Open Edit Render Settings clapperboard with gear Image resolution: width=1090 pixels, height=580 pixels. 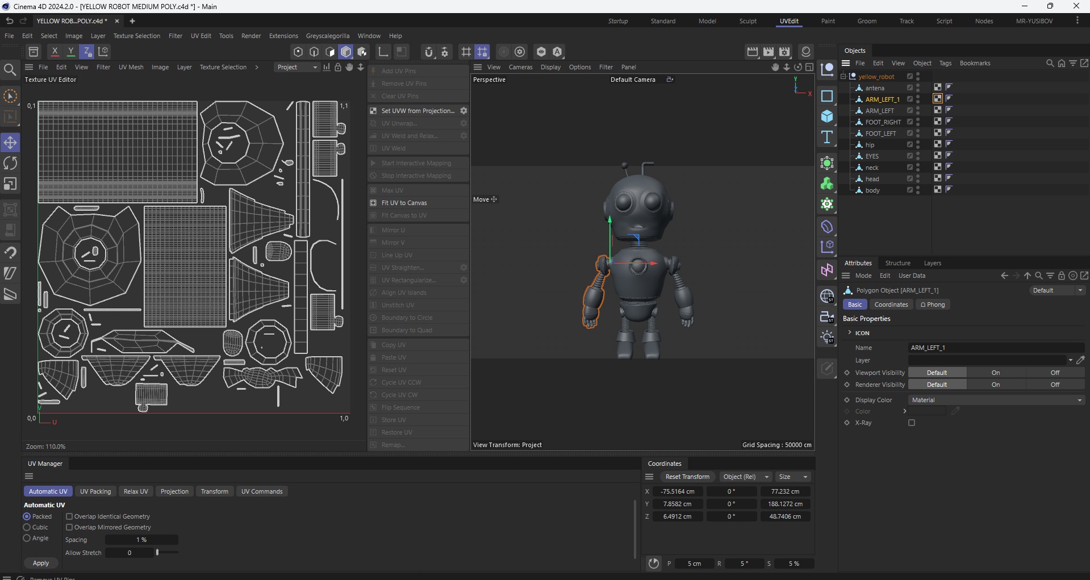pos(784,52)
